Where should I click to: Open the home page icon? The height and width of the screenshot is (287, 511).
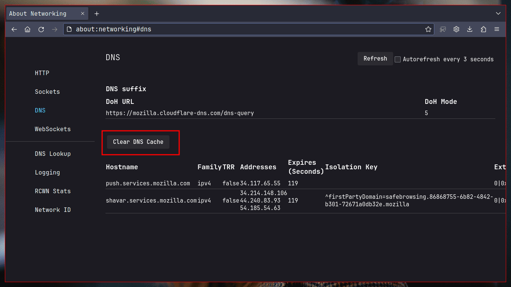tap(27, 29)
